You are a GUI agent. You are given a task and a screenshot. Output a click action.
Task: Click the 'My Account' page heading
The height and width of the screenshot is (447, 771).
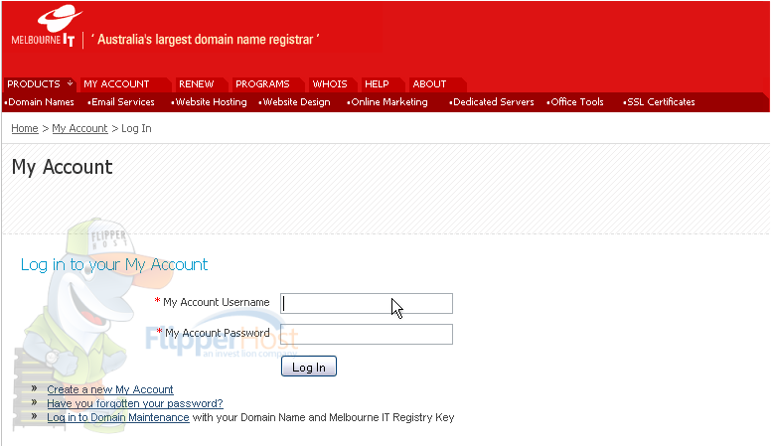62,167
